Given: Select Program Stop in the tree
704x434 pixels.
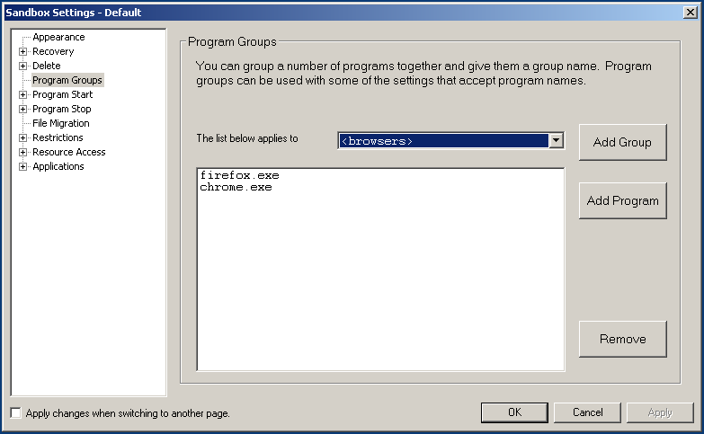Looking at the screenshot, I should [61, 109].
